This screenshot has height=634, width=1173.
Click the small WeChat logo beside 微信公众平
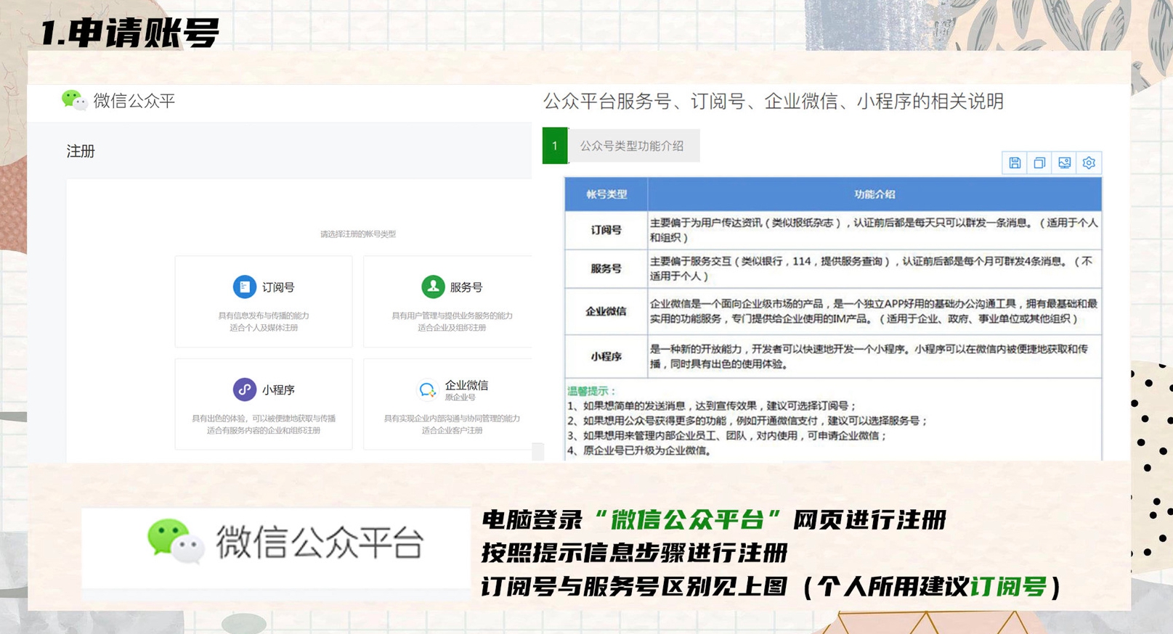tap(74, 100)
